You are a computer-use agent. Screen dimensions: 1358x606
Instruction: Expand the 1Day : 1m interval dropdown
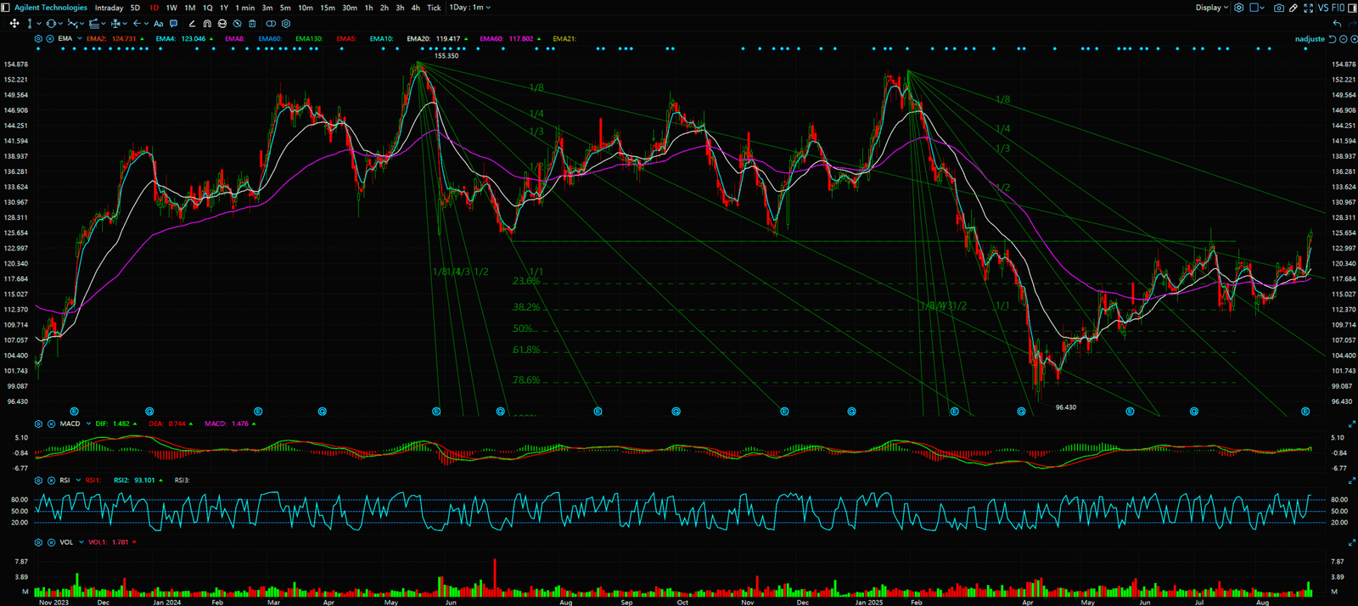(x=469, y=8)
